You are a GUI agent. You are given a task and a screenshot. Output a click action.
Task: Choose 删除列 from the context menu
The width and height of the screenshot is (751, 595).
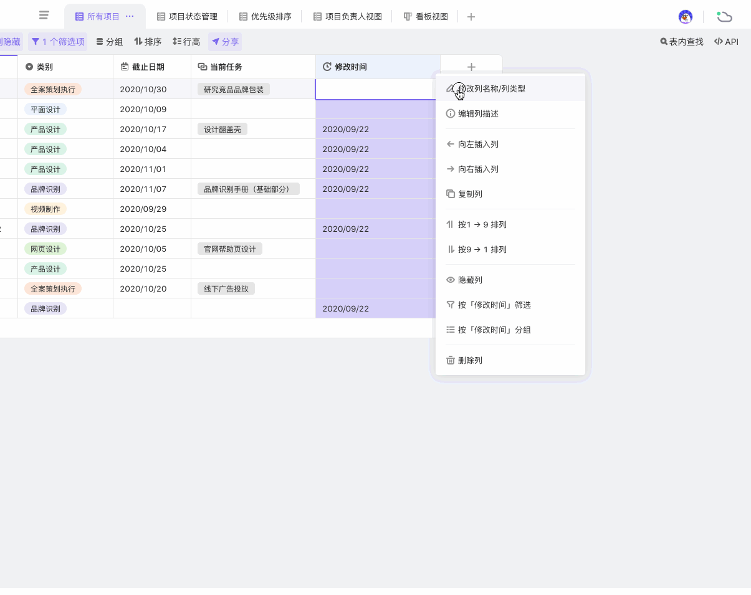click(x=470, y=360)
